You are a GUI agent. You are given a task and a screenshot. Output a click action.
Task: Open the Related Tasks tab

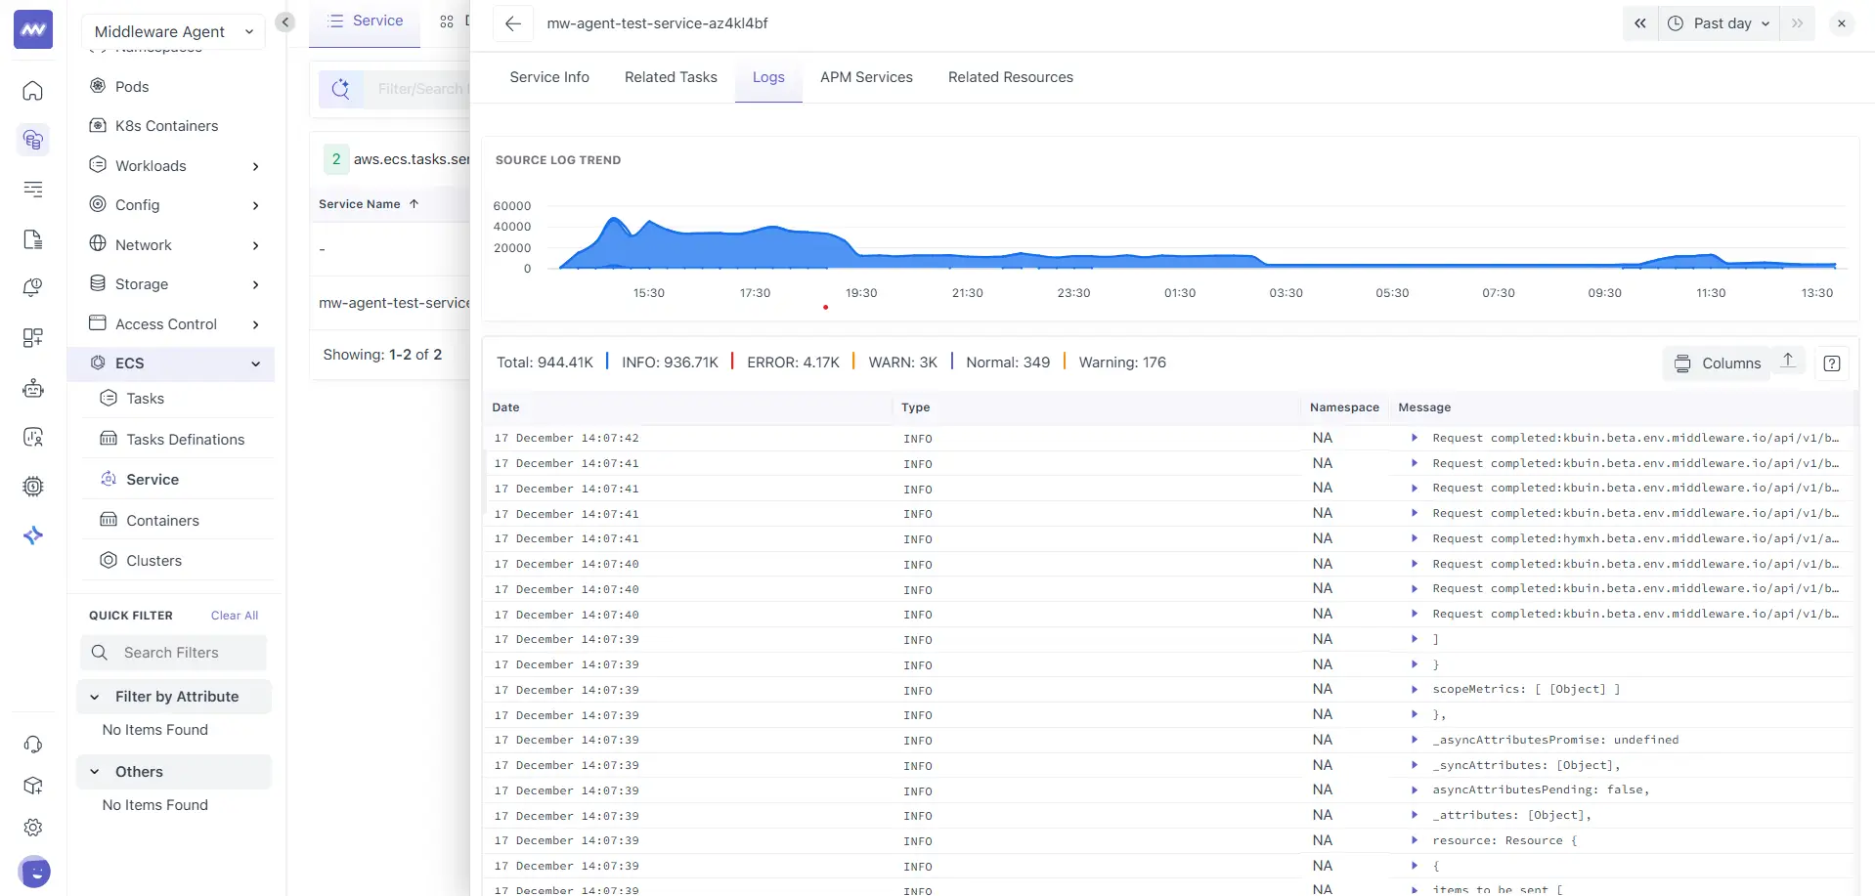point(671,77)
